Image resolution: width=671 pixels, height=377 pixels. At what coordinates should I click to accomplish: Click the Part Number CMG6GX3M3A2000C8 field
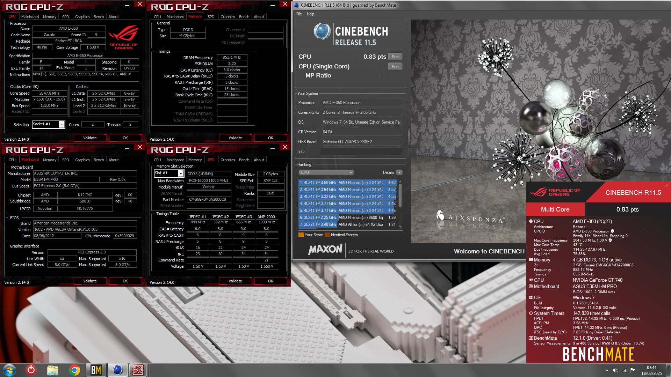[209, 200]
